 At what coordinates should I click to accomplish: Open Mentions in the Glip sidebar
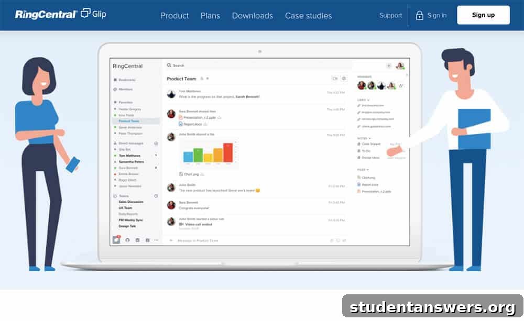tap(123, 89)
